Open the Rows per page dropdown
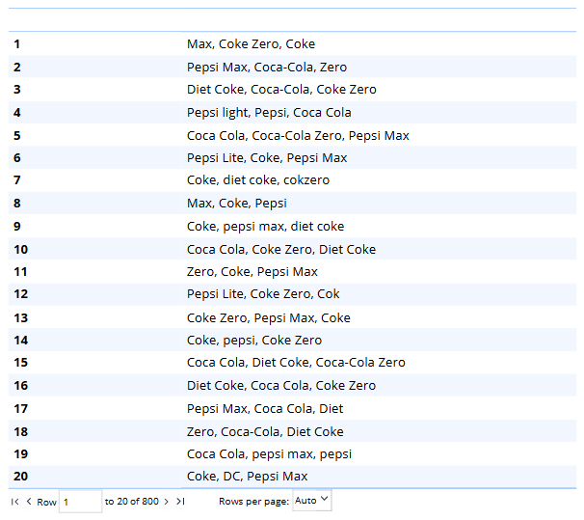The height and width of the screenshot is (520, 584). click(311, 501)
